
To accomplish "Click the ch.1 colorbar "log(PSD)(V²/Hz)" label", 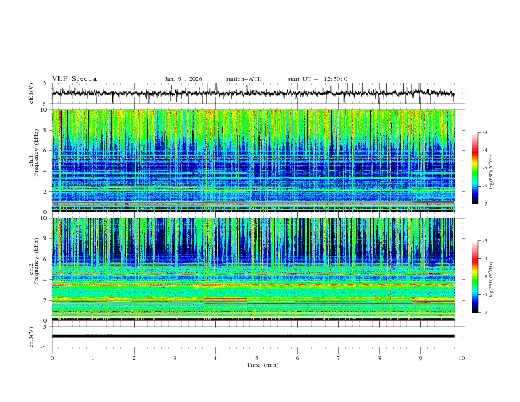I will click(x=491, y=171).
